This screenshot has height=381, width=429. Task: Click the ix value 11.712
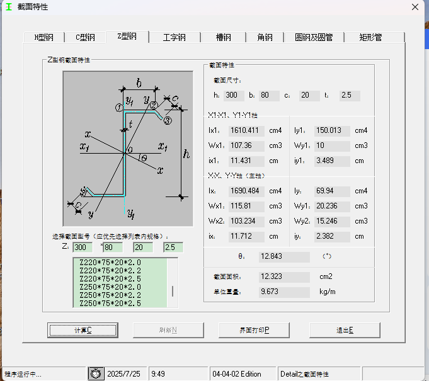[x=246, y=236]
